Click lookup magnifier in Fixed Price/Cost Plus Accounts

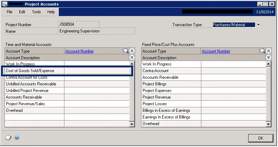pos(262,51)
